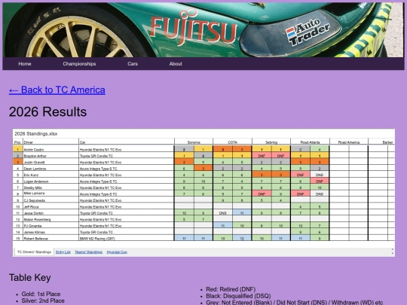407x305 pixels.
Task: Click the 2026 Results heading
Action: [47, 111]
